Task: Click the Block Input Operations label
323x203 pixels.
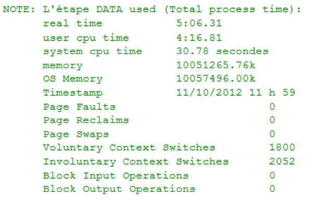Action: [x=116, y=176]
